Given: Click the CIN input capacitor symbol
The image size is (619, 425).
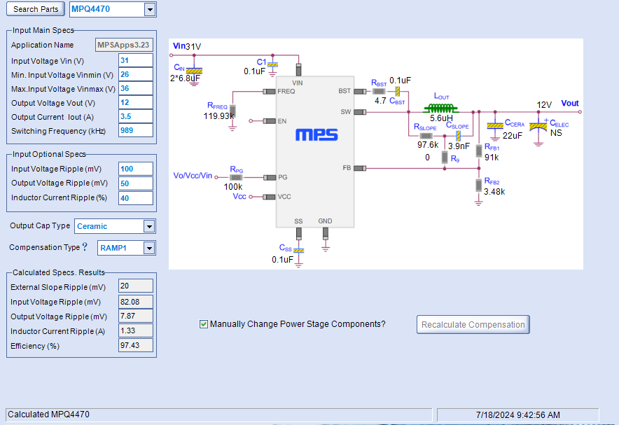Looking at the screenshot, I should click(194, 71).
